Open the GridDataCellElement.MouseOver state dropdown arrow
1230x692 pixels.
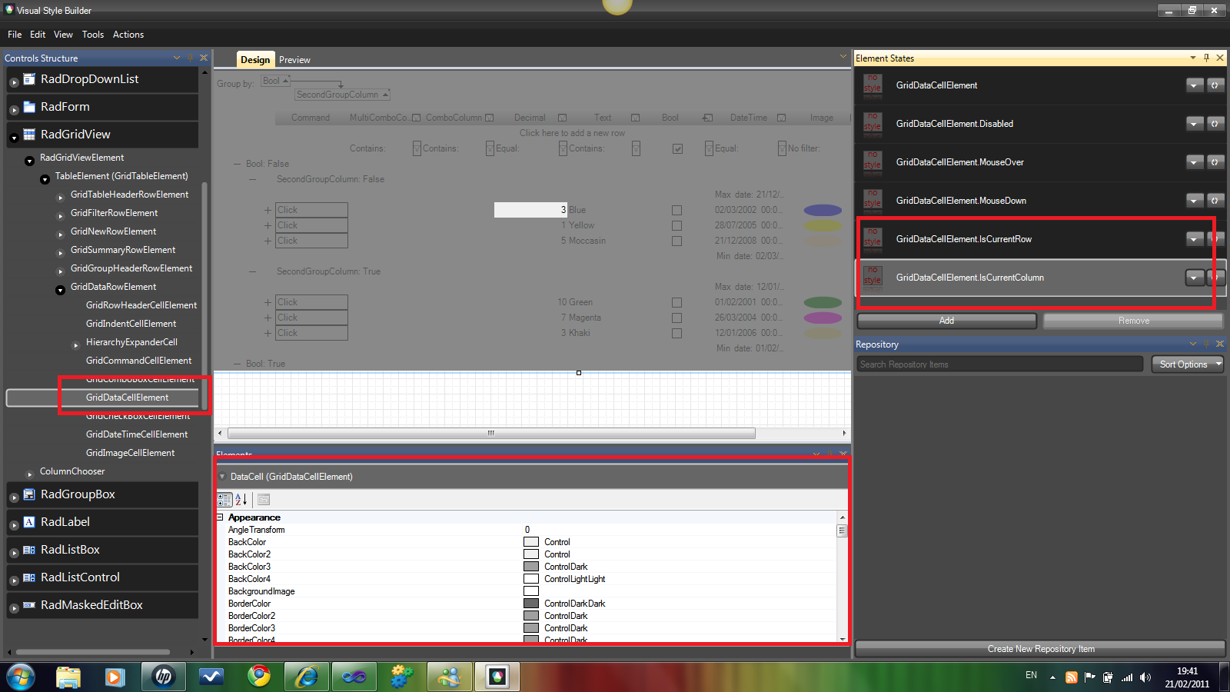[1195, 162]
